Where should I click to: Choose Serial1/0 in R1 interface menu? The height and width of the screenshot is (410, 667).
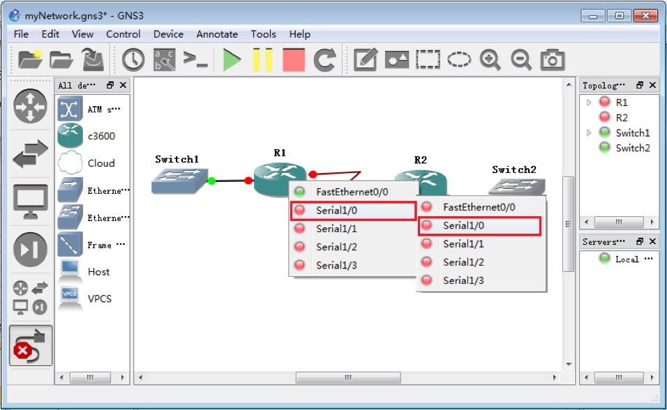click(352, 211)
